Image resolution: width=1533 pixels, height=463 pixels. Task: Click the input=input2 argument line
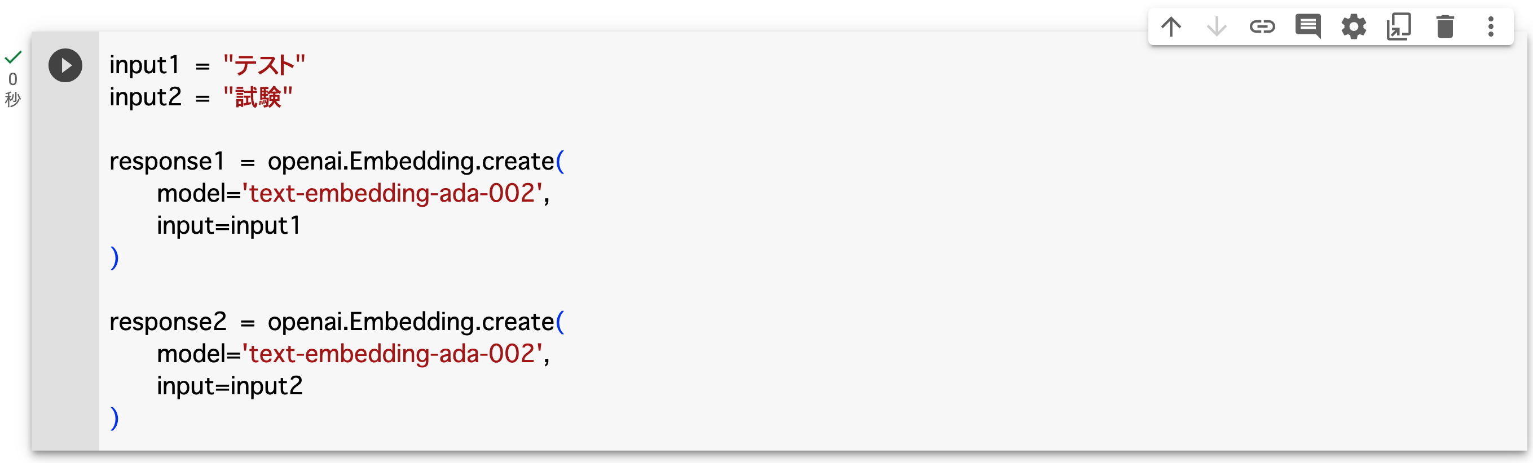coord(230,386)
